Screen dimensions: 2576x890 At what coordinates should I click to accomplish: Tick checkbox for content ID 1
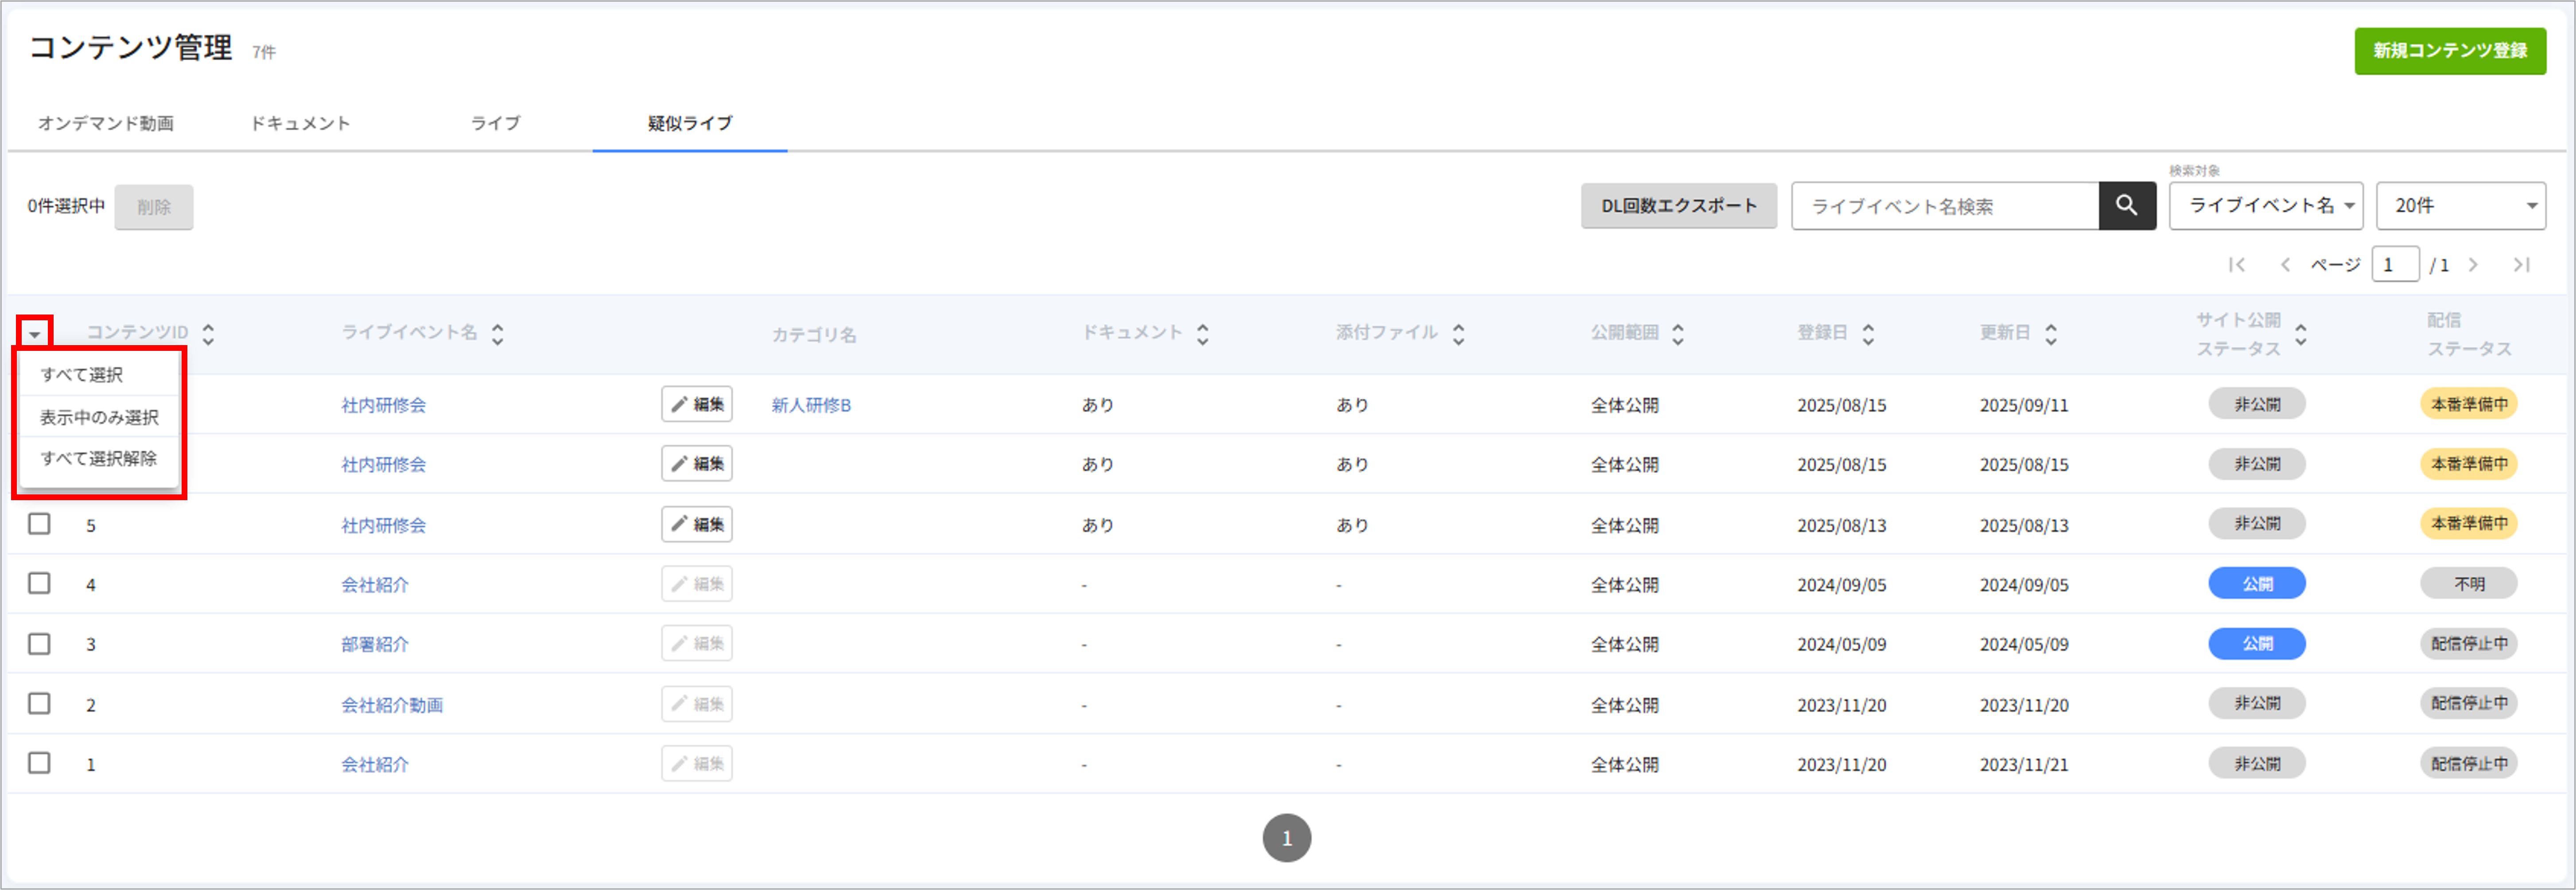click(39, 763)
